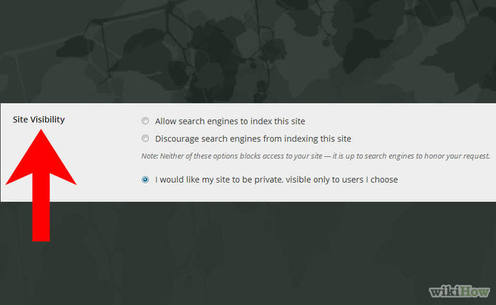Click the word "Site" in the heading
The width and height of the screenshot is (496, 305).
coord(20,120)
